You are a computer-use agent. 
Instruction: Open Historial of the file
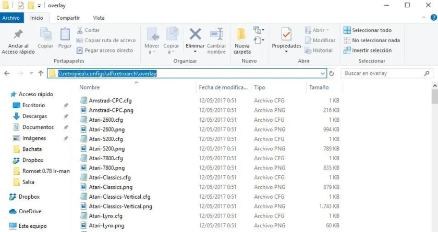coord(319,50)
